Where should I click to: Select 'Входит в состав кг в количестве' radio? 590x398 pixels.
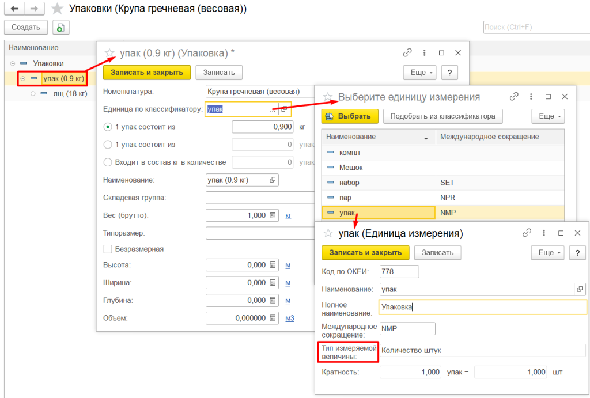pyautogui.click(x=108, y=162)
